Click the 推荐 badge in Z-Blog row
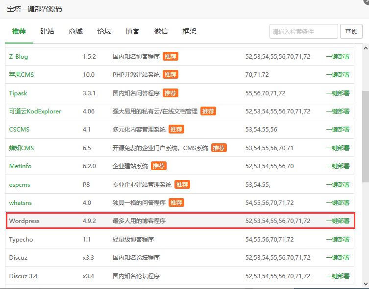Image resolution: width=369 pixels, height=289 pixels. coord(171,56)
